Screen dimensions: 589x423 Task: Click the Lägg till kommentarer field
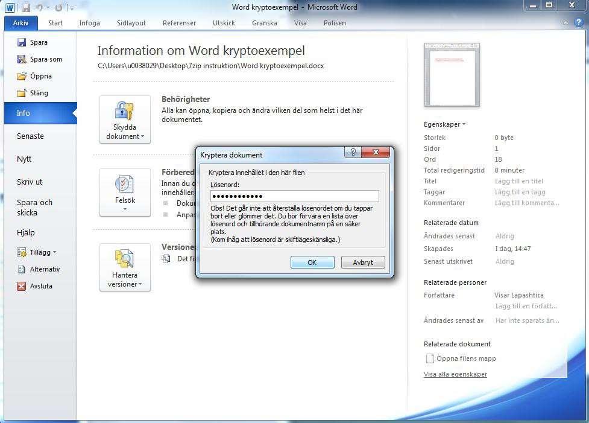527,203
